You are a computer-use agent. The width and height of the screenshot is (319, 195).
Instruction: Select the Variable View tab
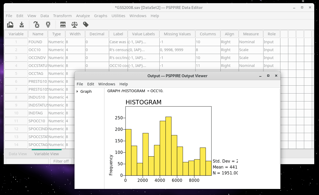click(47, 154)
